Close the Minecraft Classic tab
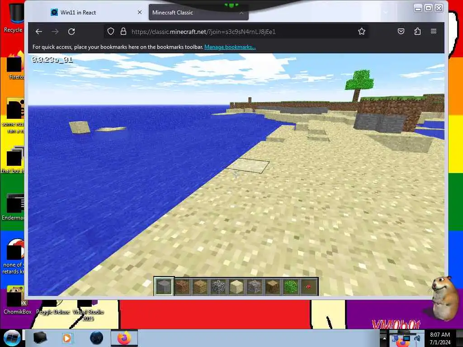The image size is (463, 347). tap(241, 13)
